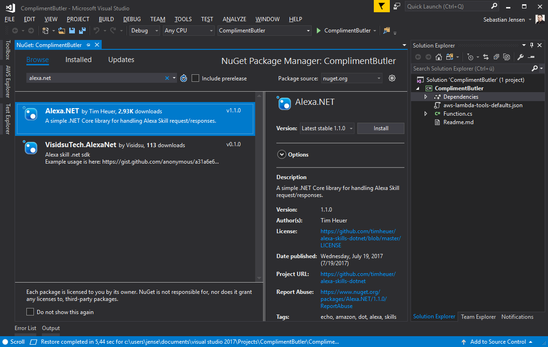The image size is (548, 347).
Task: Click the Open File folder icon
Action: tap(62, 31)
